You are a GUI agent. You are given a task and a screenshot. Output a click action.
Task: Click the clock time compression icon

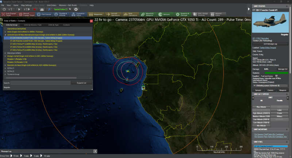pyautogui.click(x=4, y=9)
